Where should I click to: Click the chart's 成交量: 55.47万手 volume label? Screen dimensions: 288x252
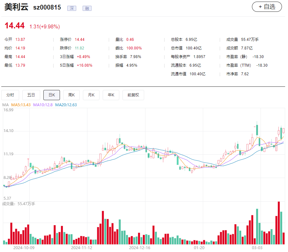pyautogui.click(x=18, y=204)
